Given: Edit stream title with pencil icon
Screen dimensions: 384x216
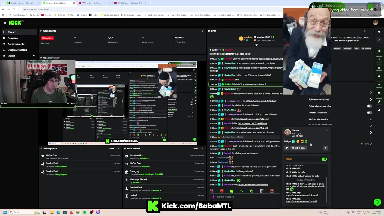Looking at the screenshot, I should point(365,31).
